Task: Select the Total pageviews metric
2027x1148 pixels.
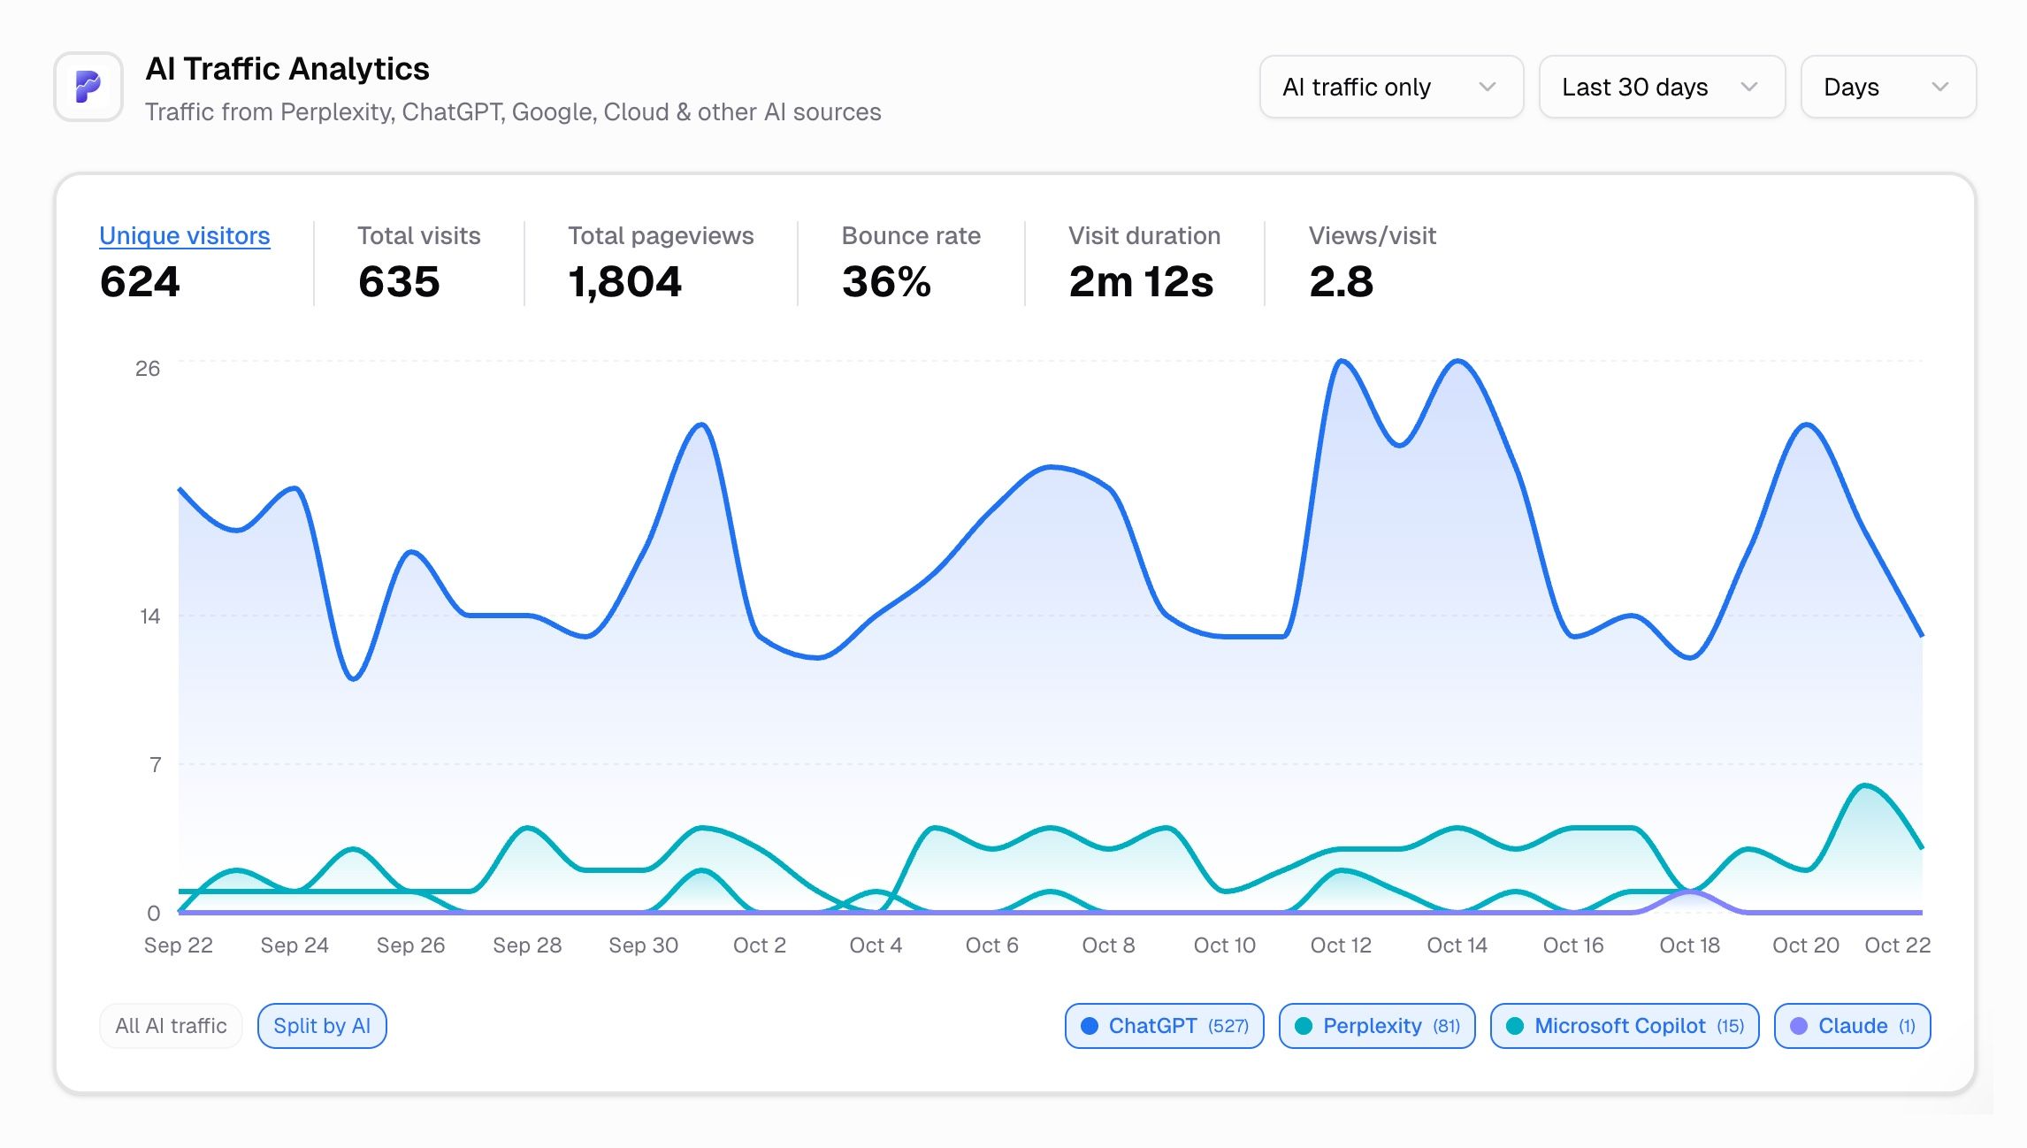Action: point(660,235)
